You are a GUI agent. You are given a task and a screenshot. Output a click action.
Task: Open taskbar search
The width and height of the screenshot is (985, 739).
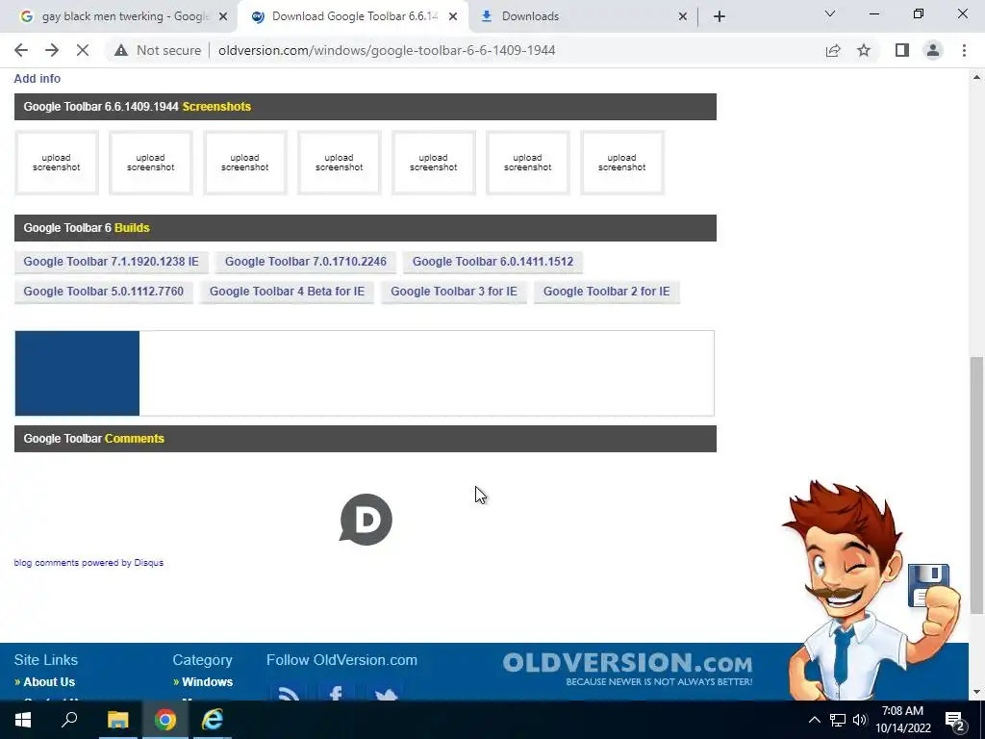[x=69, y=720]
